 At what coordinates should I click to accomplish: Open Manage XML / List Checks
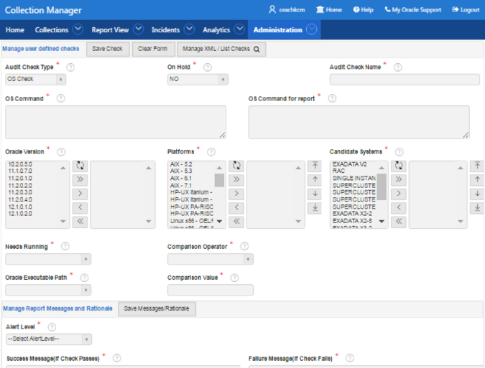pyautogui.click(x=221, y=49)
